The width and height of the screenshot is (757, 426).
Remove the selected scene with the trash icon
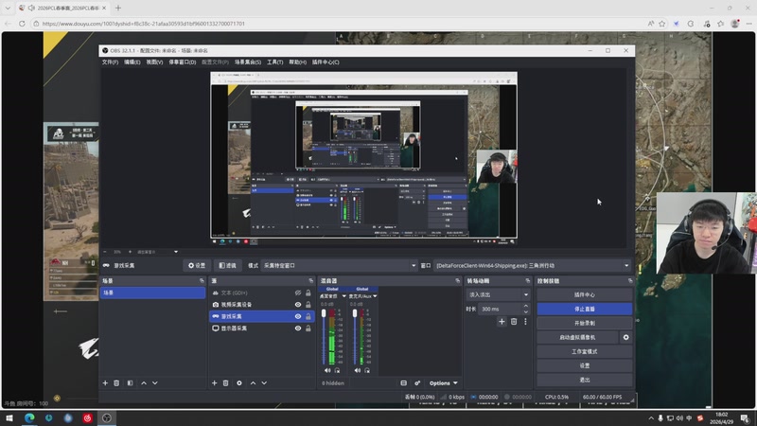tap(117, 382)
